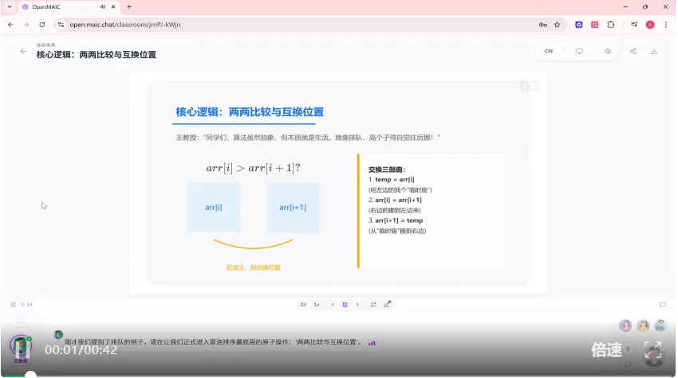Click the download icon in header
The height and width of the screenshot is (378, 678).
click(x=654, y=51)
